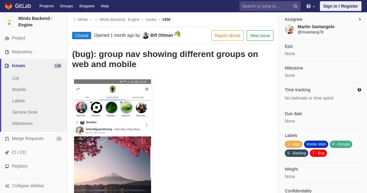Viewport: 367px width, 193px height.
Task: Click Martin Santangelo's assignee avatar
Action: (289, 29)
